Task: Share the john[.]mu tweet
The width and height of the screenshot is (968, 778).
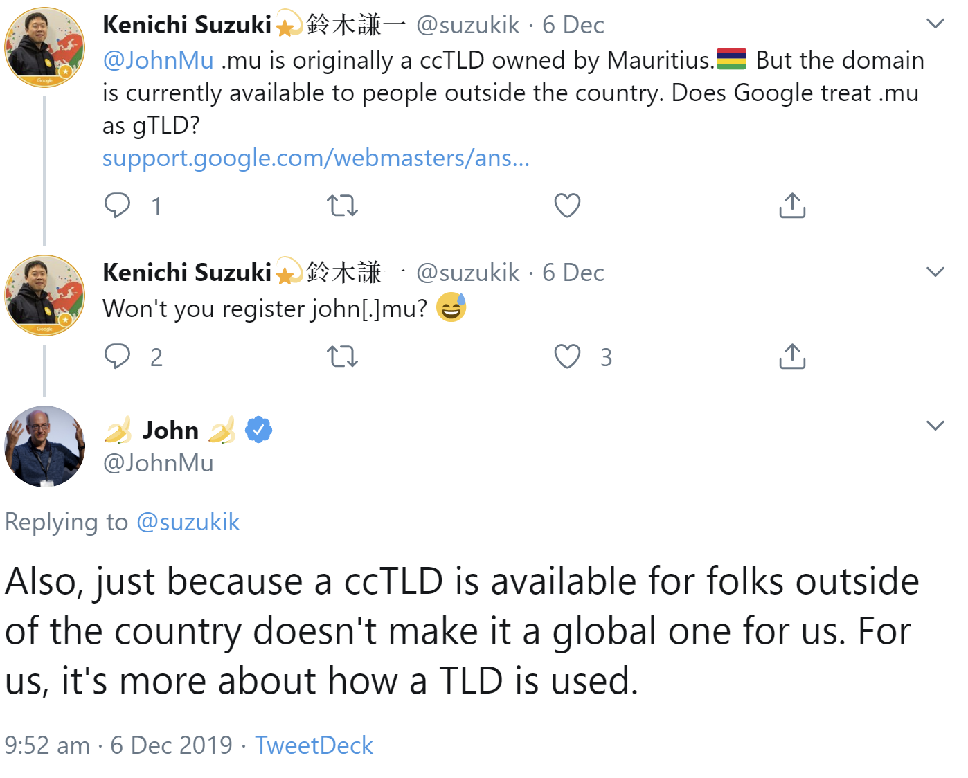Action: 792,356
